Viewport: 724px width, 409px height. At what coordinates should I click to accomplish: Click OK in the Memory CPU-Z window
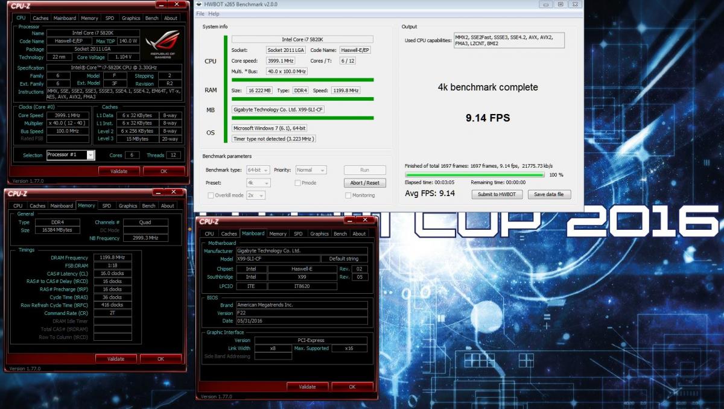tap(160, 358)
